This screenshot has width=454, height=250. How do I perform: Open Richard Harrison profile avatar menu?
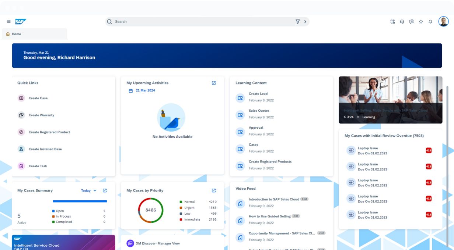(x=443, y=22)
